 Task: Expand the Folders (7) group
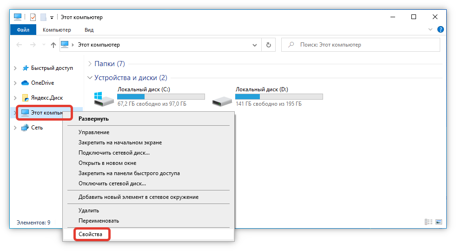coord(90,64)
